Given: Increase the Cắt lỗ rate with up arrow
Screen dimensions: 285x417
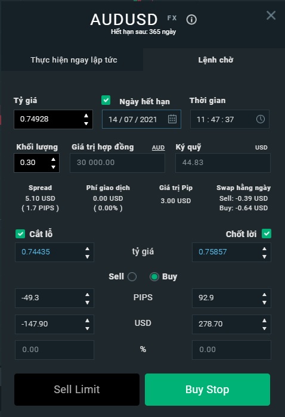Looking at the screenshot, I should [87, 248].
